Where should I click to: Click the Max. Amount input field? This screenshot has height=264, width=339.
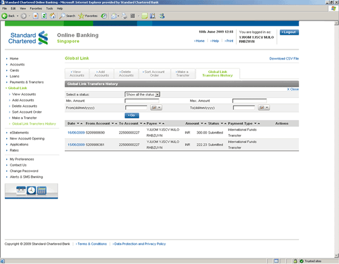pyautogui.click(x=250, y=101)
